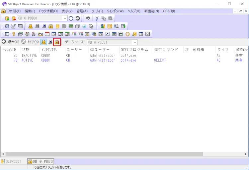The width and height of the screenshot is (249, 170).
Task: Click the SELECT command cell
Action: [160, 60]
